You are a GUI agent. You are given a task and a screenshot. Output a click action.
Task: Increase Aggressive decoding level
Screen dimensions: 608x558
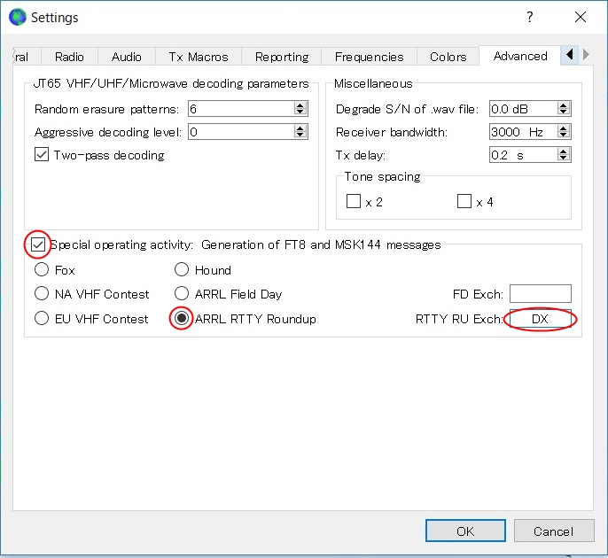(x=300, y=128)
